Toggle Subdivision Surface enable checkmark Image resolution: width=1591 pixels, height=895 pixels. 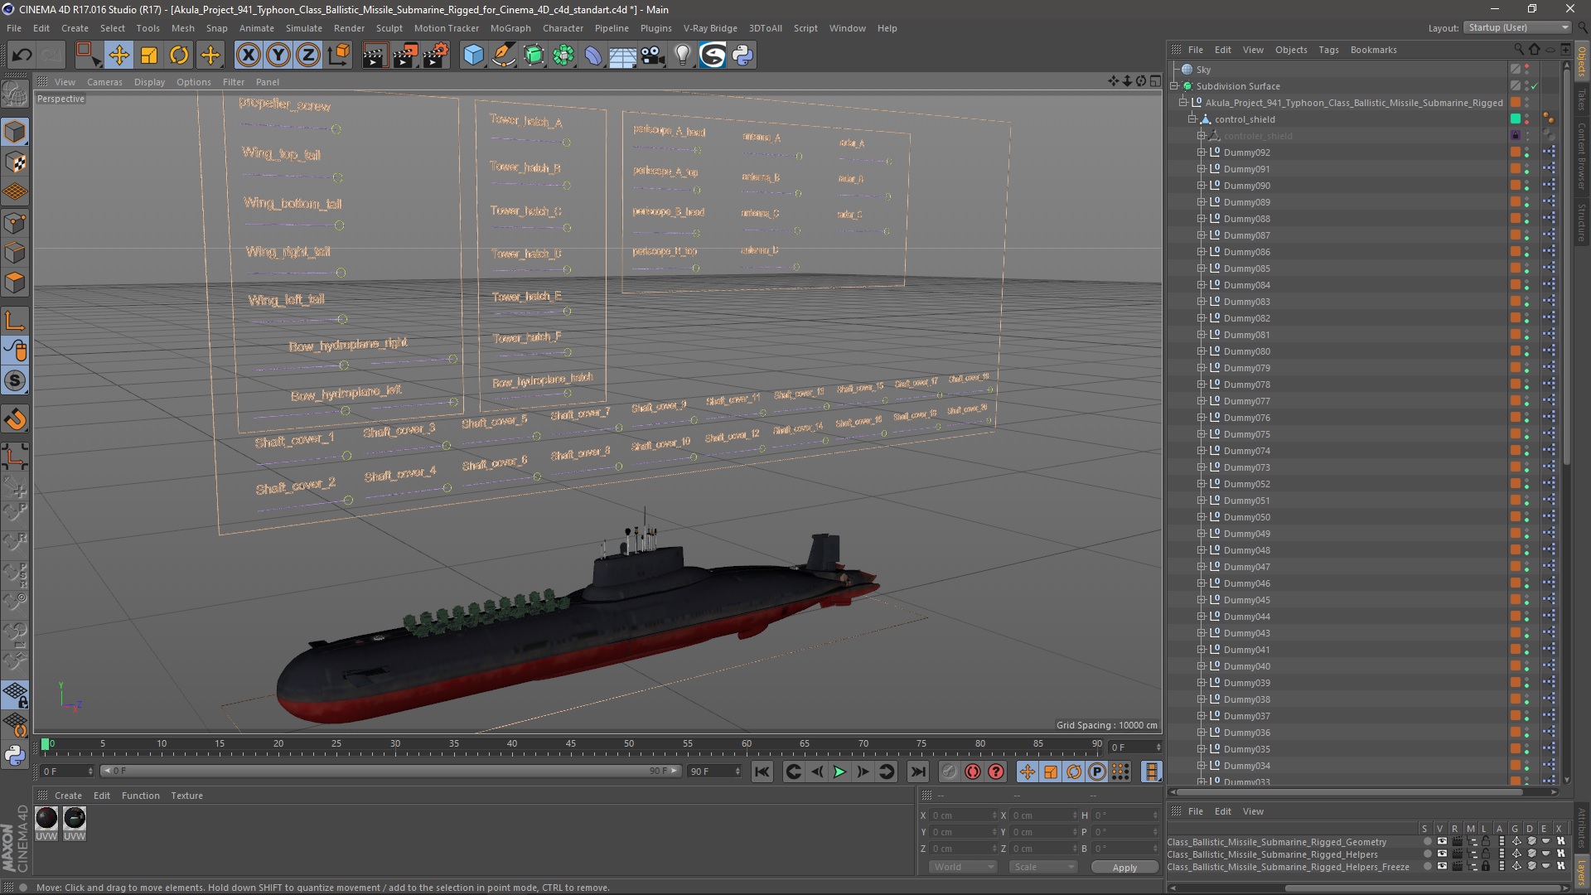(1534, 86)
